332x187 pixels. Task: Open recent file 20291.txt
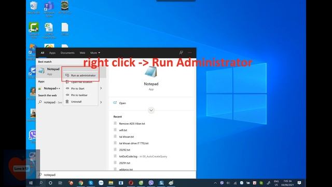click(x=125, y=163)
